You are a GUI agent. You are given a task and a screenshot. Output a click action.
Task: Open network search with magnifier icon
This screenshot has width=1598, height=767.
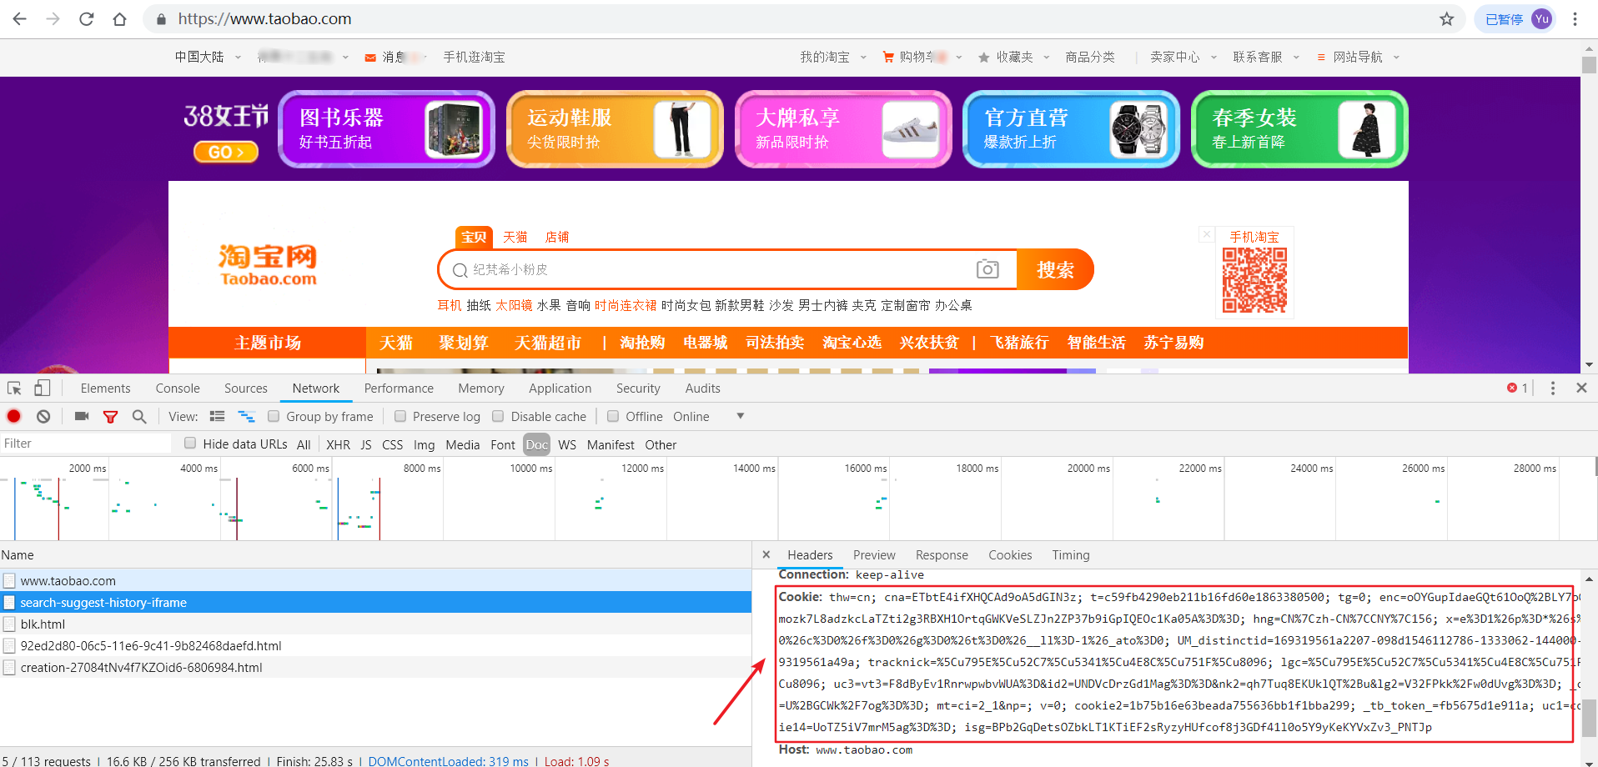tap(139, 416)
